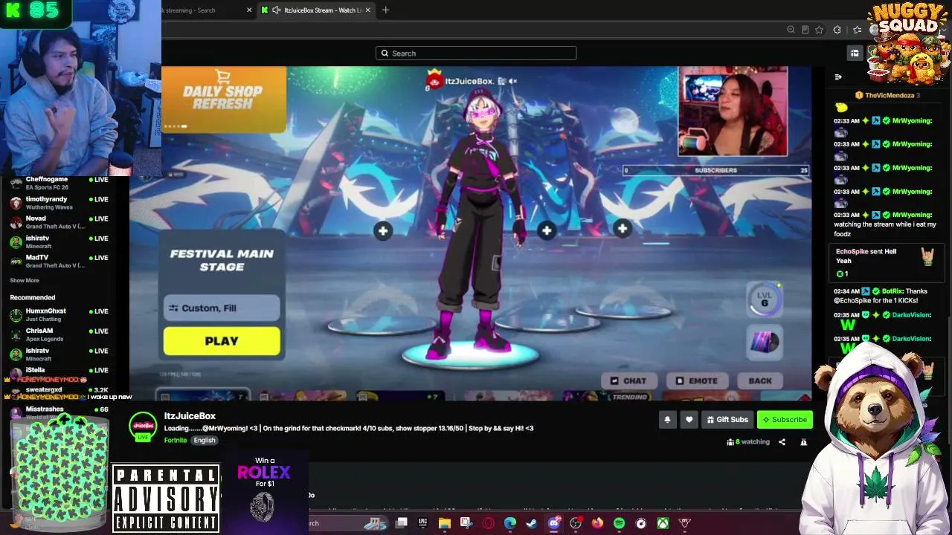Toggle notifications with the bell button
The height and width of the screenshot is (535, 952).
coord(667,420)
